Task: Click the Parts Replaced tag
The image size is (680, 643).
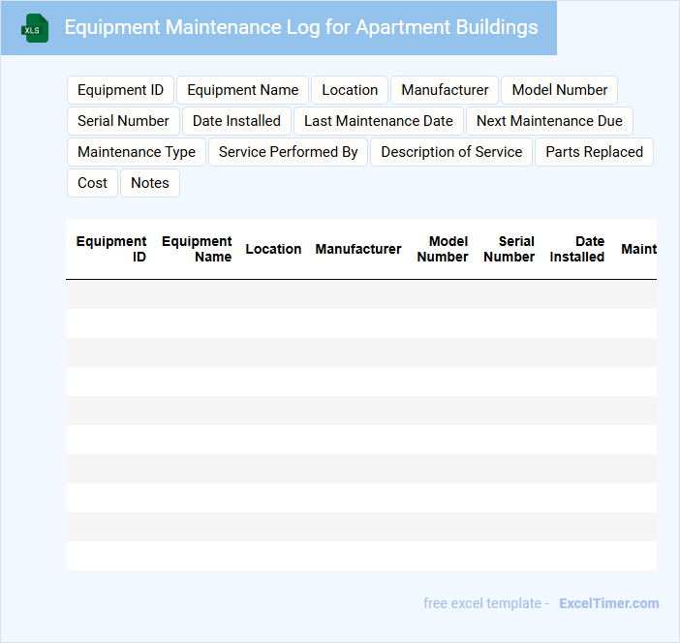Action: point(594,152)
